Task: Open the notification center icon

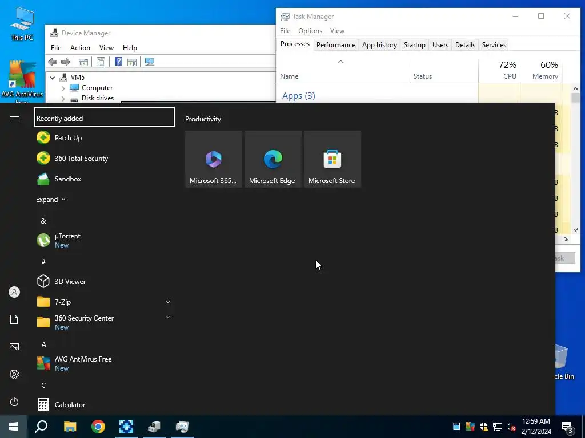Action: tap(567, 427)
